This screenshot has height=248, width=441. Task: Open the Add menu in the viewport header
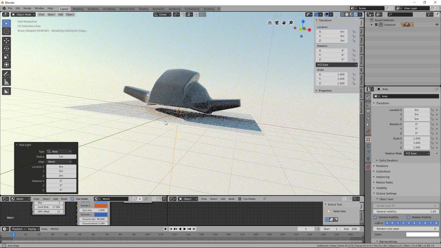(x=60, y=14)
